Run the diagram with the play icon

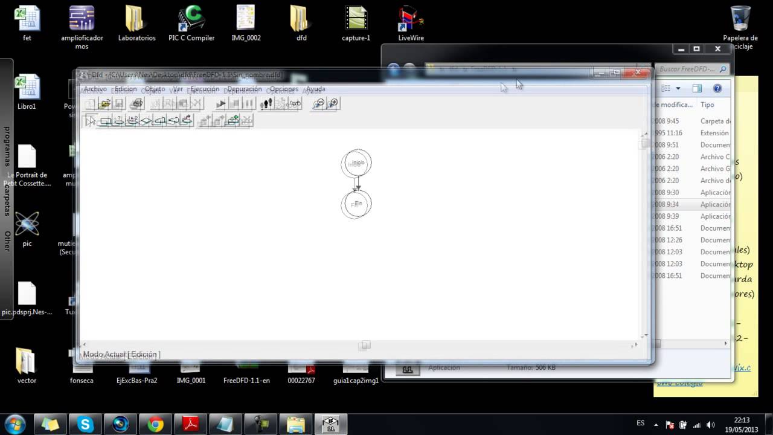click(x=221, y=104)
